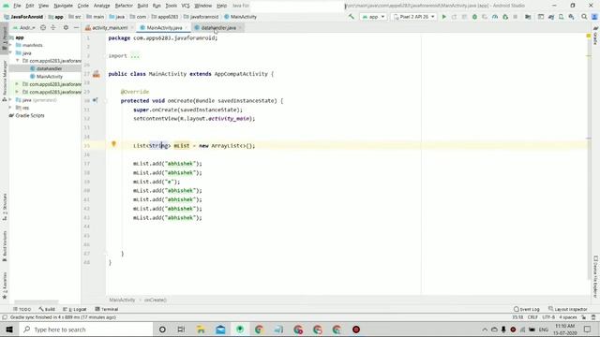The image size is (600, 337).
Task: Close the MainActivity.java tab
Action: tap(187, 28)
